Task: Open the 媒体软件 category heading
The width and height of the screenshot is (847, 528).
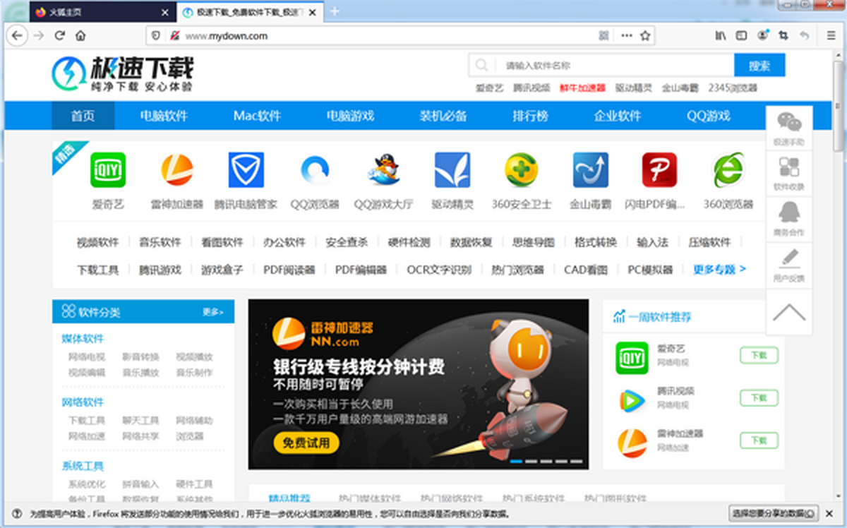Action: (83, 338)
